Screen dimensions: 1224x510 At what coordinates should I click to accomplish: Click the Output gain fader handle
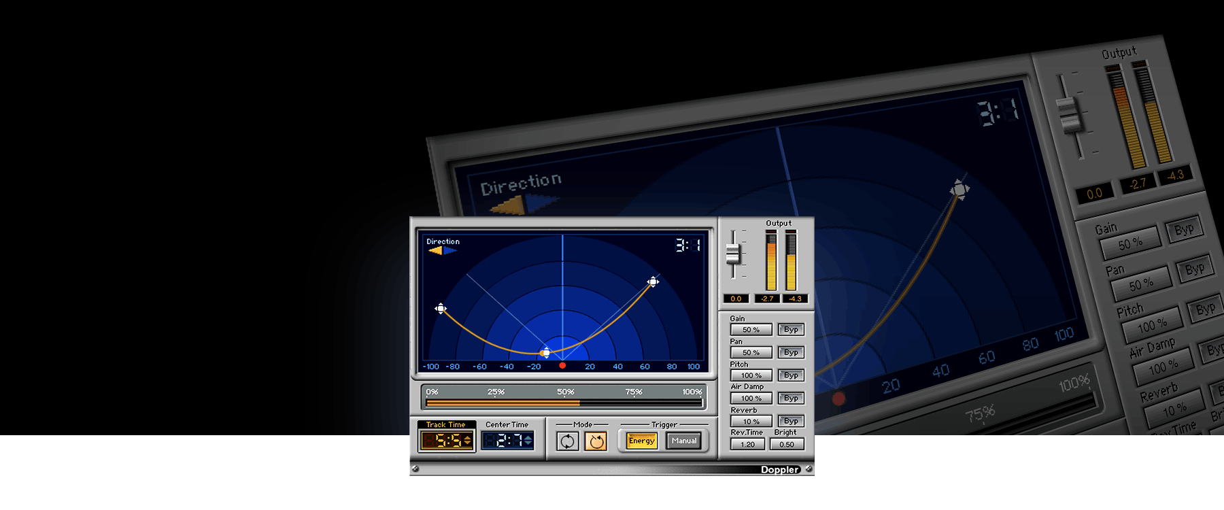click(733, 254)
